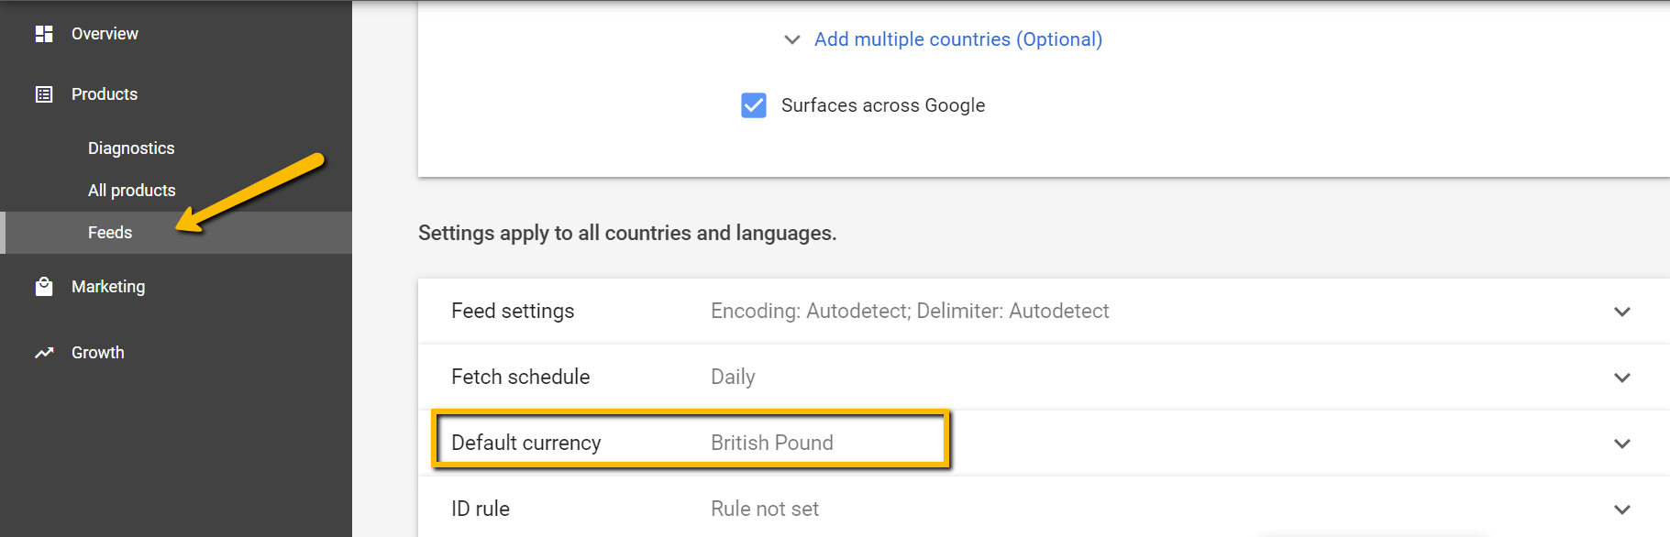This screenshot has height=537, width=1670.
Task: Expand the Feed settings row chevron
Action: (1622, 312)
